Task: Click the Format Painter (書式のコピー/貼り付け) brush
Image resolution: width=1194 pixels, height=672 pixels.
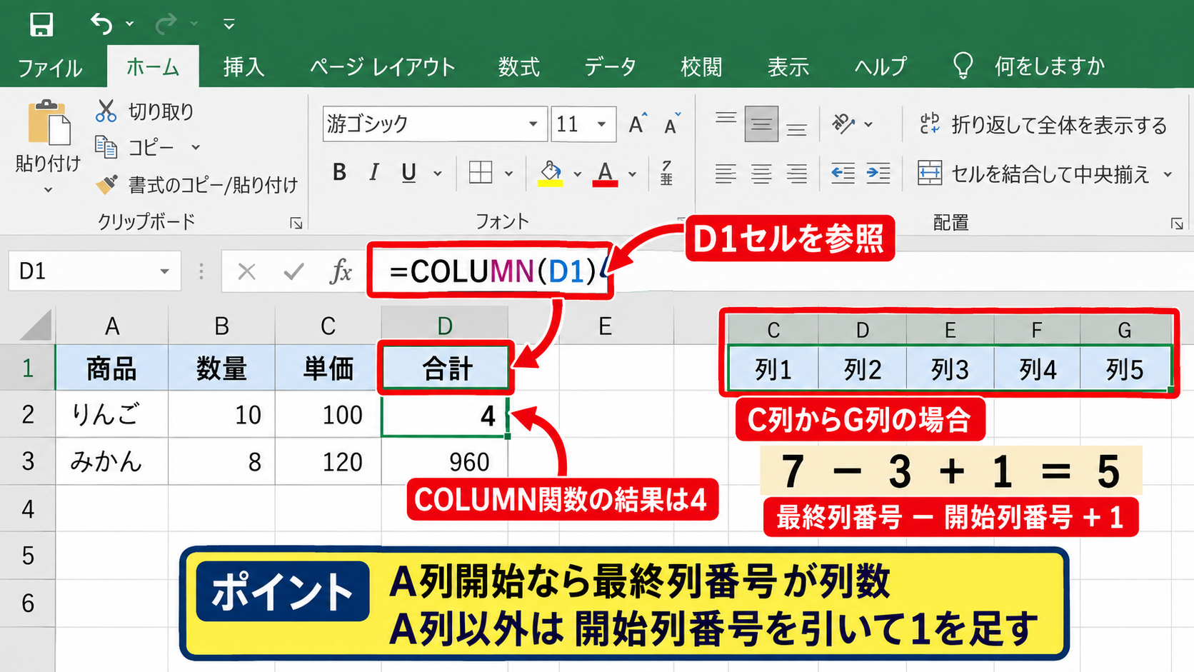Action: click(x=107, y=184)
